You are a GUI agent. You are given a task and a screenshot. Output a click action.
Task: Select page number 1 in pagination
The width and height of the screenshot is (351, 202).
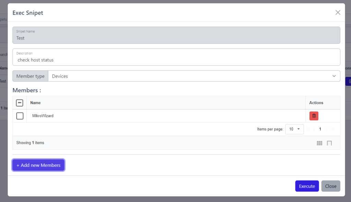coord(320,129)
